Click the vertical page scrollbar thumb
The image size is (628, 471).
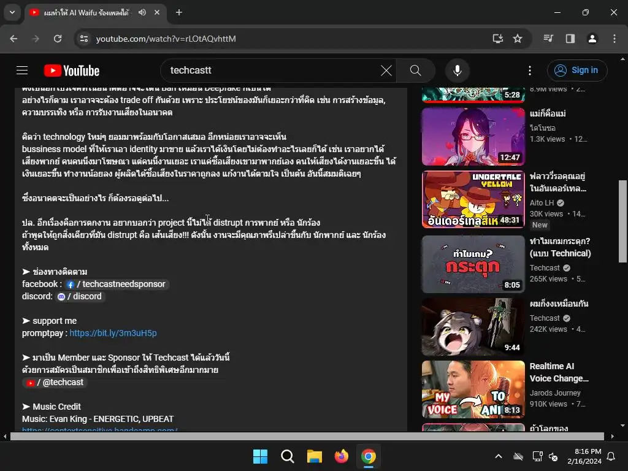pos(622,221)
